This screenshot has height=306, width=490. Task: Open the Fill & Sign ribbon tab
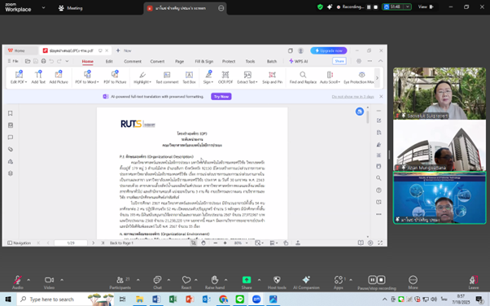[204, 61]
